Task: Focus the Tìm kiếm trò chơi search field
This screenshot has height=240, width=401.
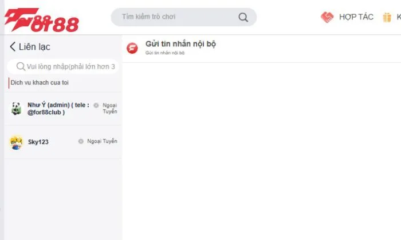Action: pos(178,17)
